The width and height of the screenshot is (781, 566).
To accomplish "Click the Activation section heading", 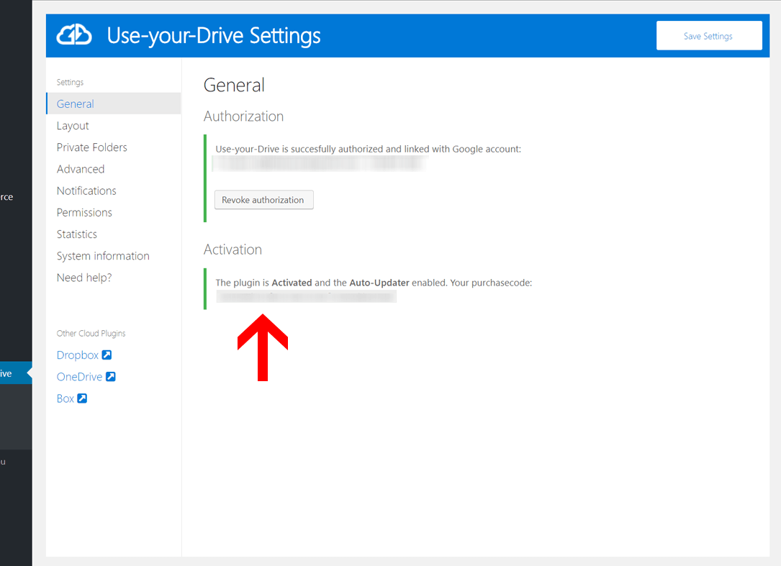I will point(233,250).
